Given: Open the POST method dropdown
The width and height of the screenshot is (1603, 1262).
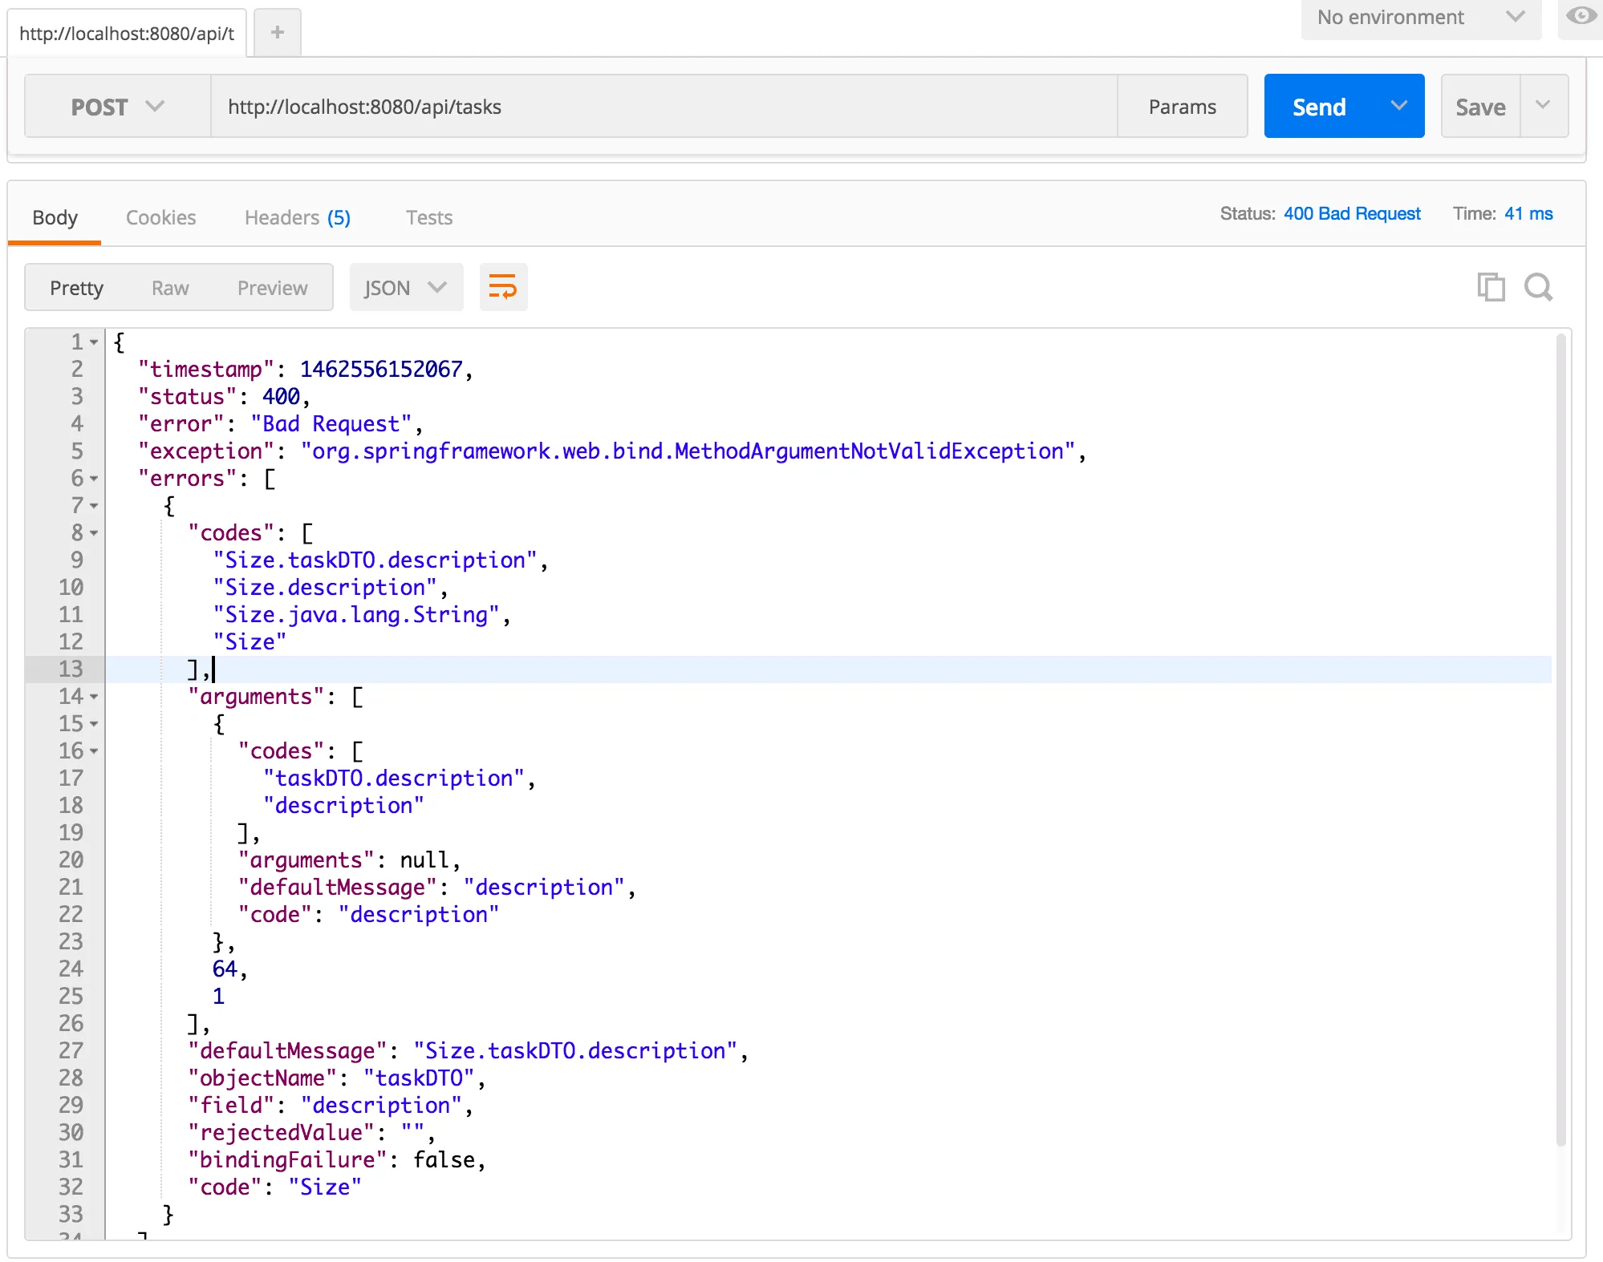Looking at the screenshot, I should tap(117, 106).
